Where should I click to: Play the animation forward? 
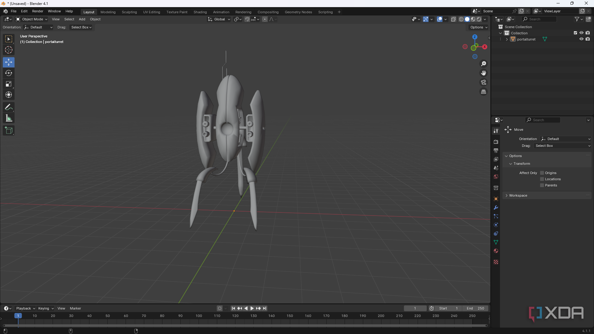(x=252, y=308)
